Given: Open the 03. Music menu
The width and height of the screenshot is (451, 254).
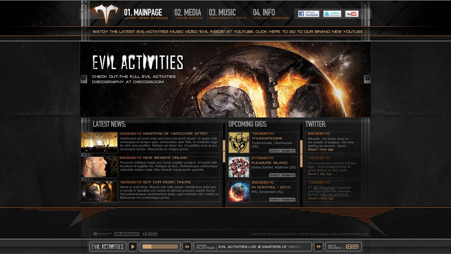Looking at the screenshot, I should click(x=227, y=14).
